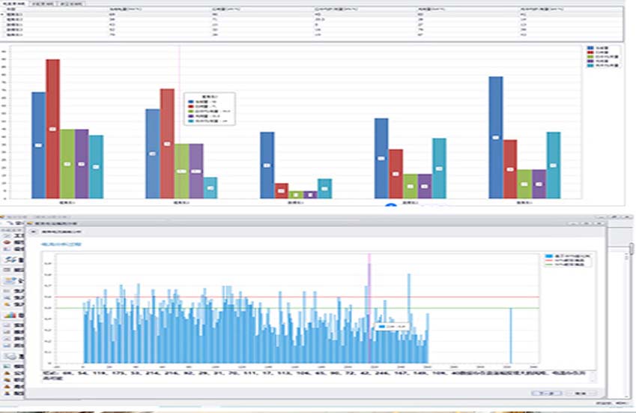Click the blue bar legend entry in lower chart
The image size is (636, 413).
click(x=564, y=256)
